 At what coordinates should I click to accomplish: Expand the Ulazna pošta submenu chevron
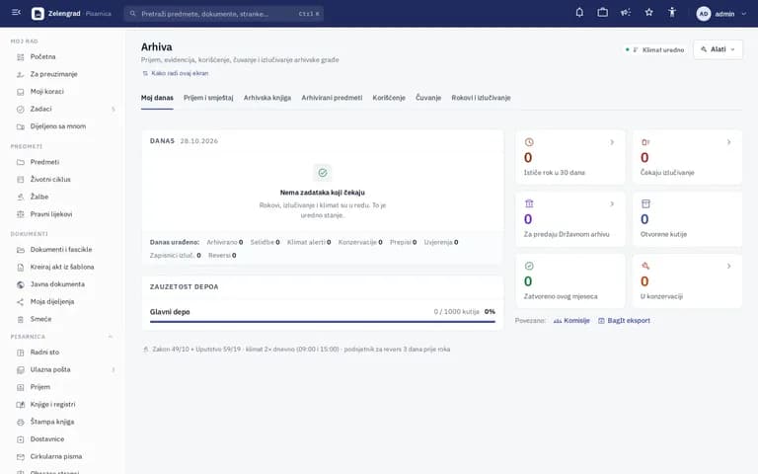click(114, 370)
